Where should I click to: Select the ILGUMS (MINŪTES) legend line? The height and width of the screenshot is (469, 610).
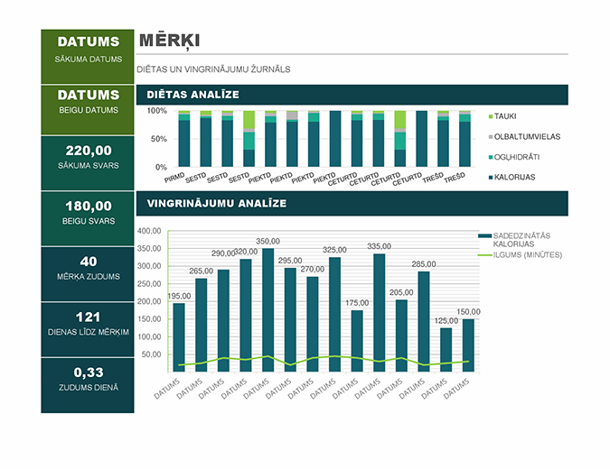point(483,255)
